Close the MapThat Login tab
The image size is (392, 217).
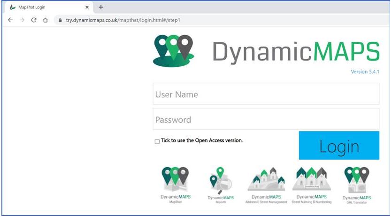(87, 7)
